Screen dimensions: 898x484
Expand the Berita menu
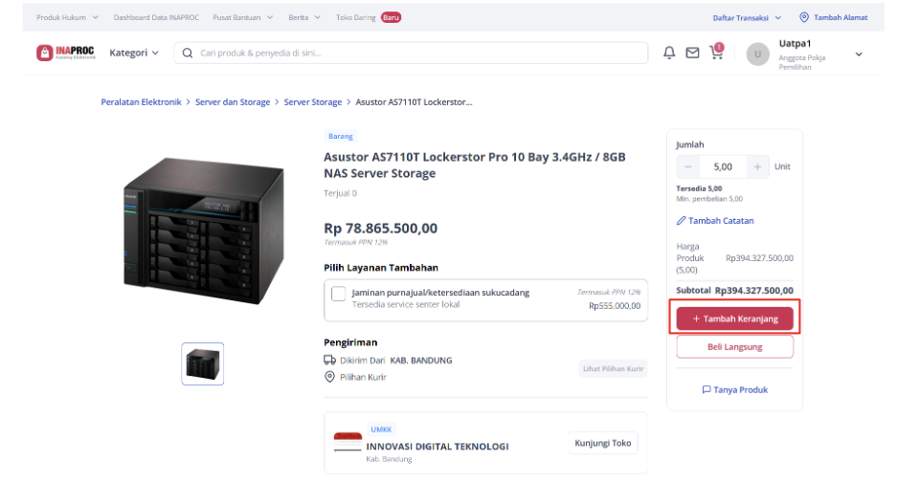pos(304,17)
